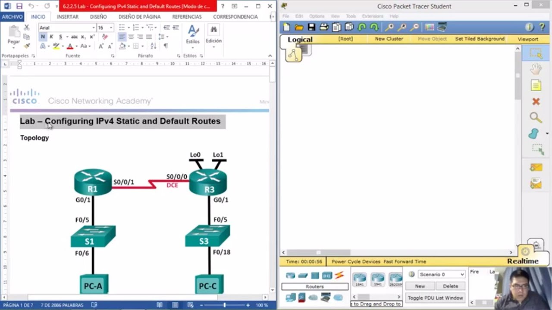Clear all formatting with eraser icon
Viewport: 552px width, 310px height.
point(105,37)
